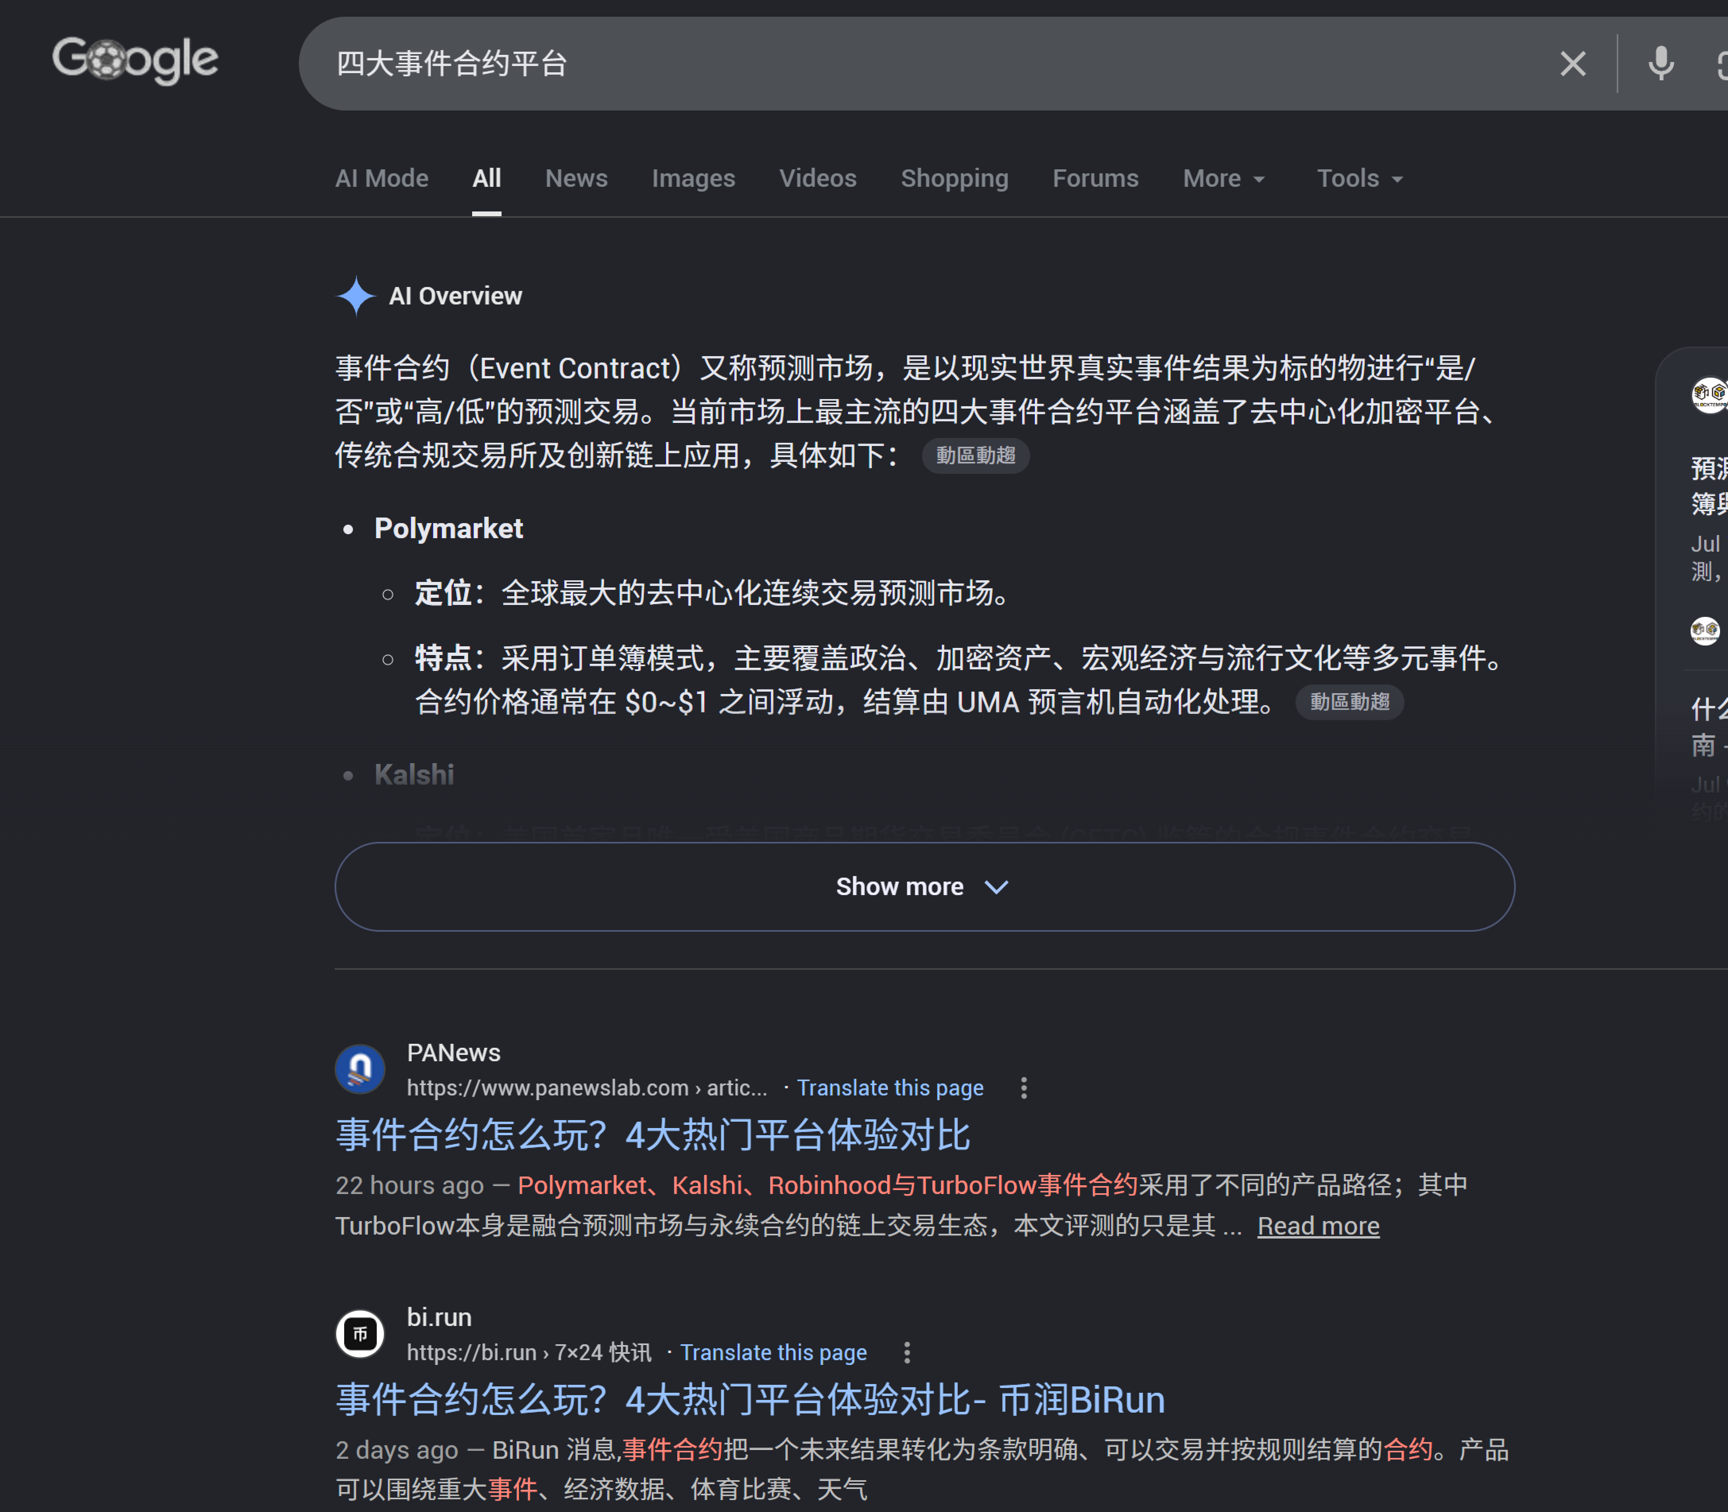
Task: Open PANews result options three-dot menu
Action: click(1023, 1087)
